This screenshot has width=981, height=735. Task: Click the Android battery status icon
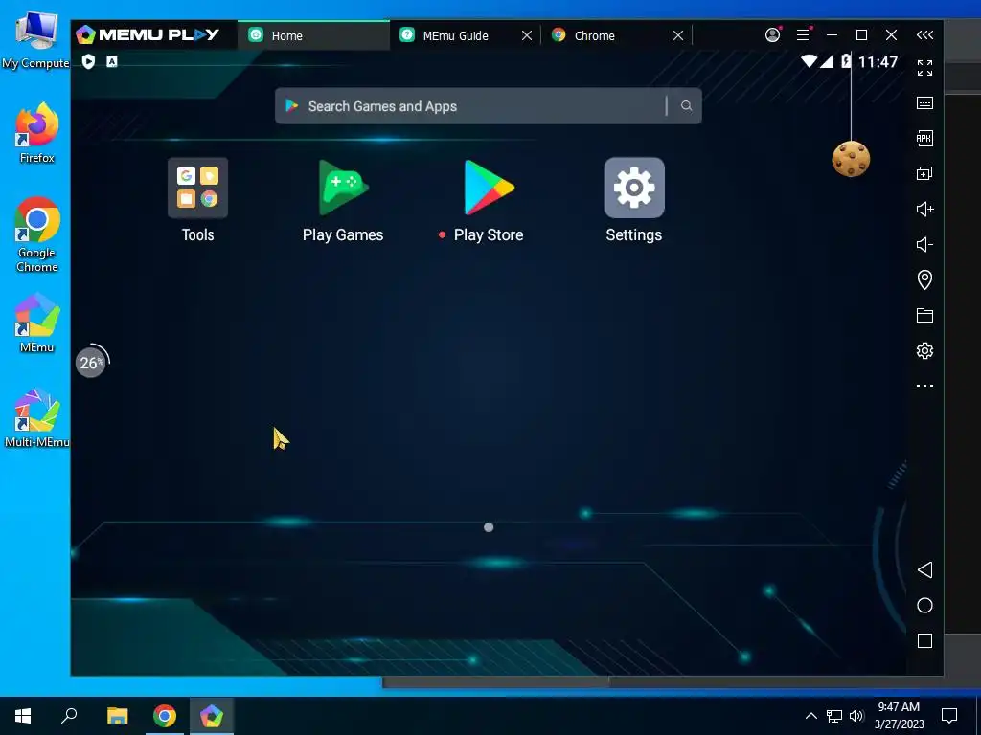click(x=846, y=61)
